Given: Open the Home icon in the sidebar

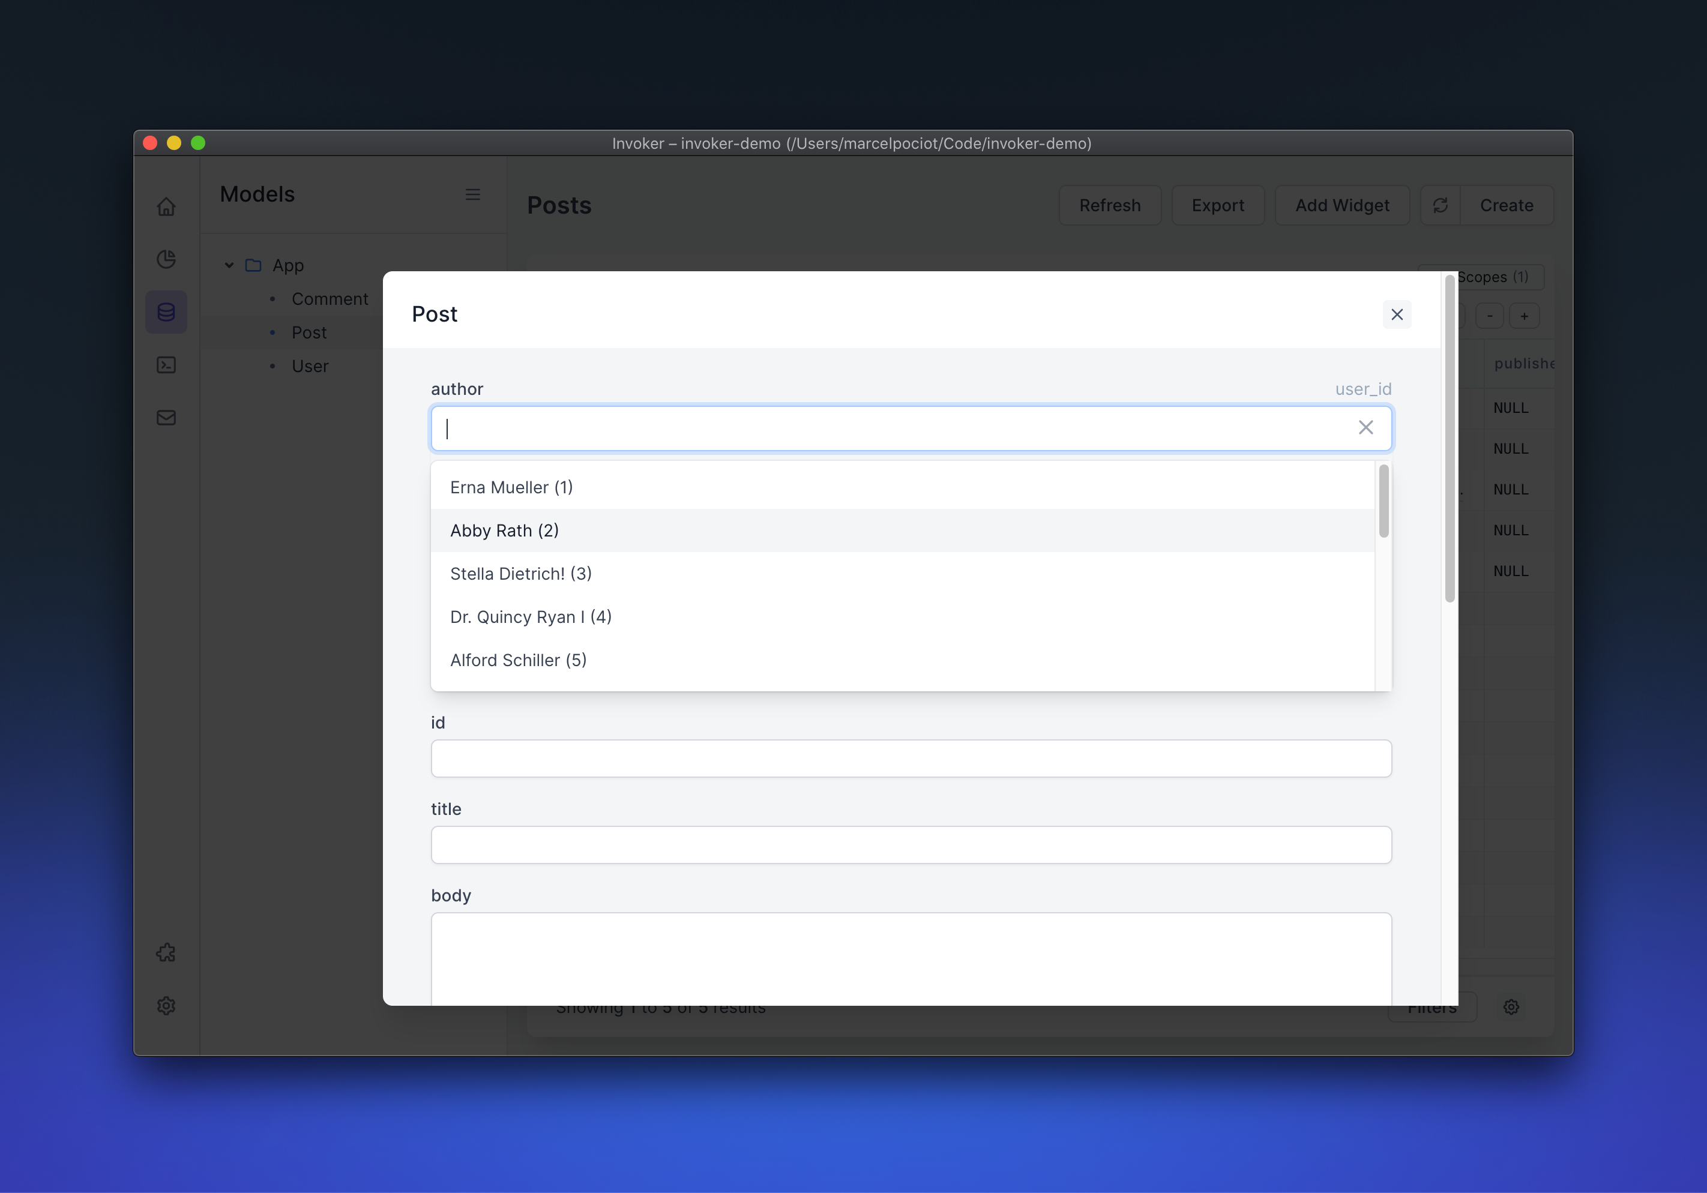Looking at the screenshot, I should pyautogui.click(x=166, y=206).
